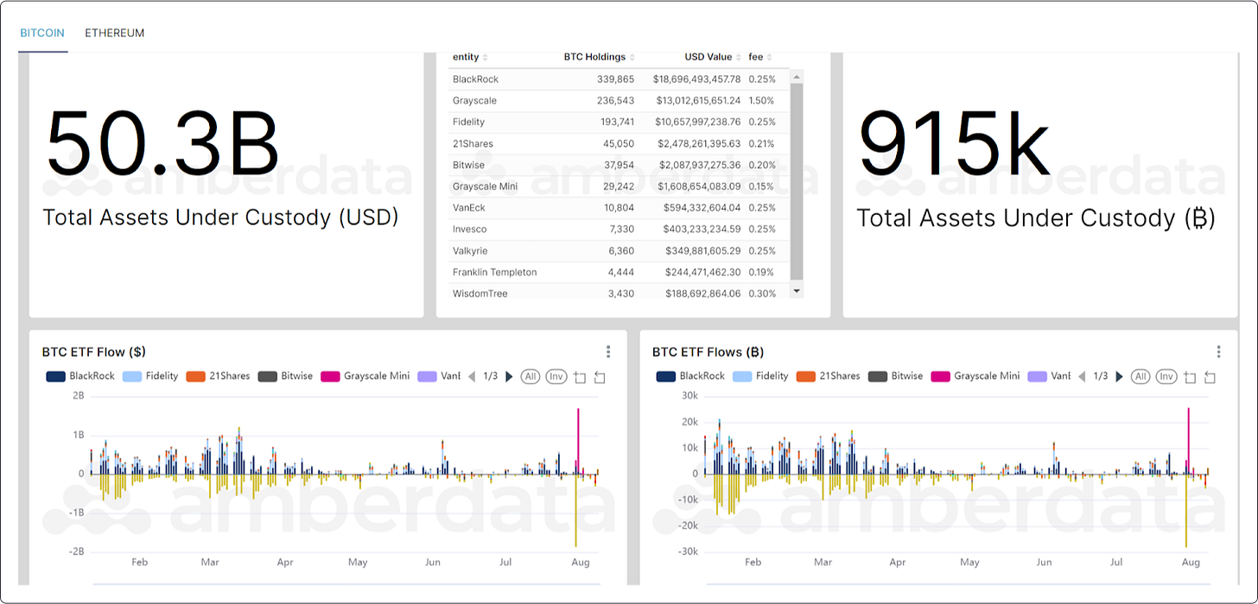
Task: Click BlackRock dark blue swatch in Flow ($) legend
Action: [x=55, y=376]
